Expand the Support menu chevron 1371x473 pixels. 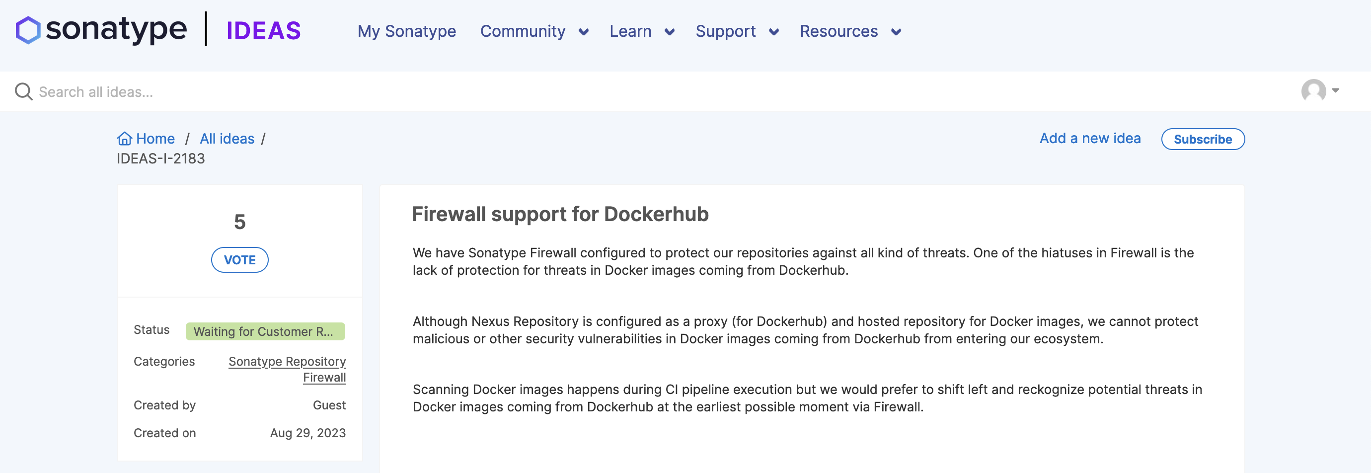click(774, 32)
